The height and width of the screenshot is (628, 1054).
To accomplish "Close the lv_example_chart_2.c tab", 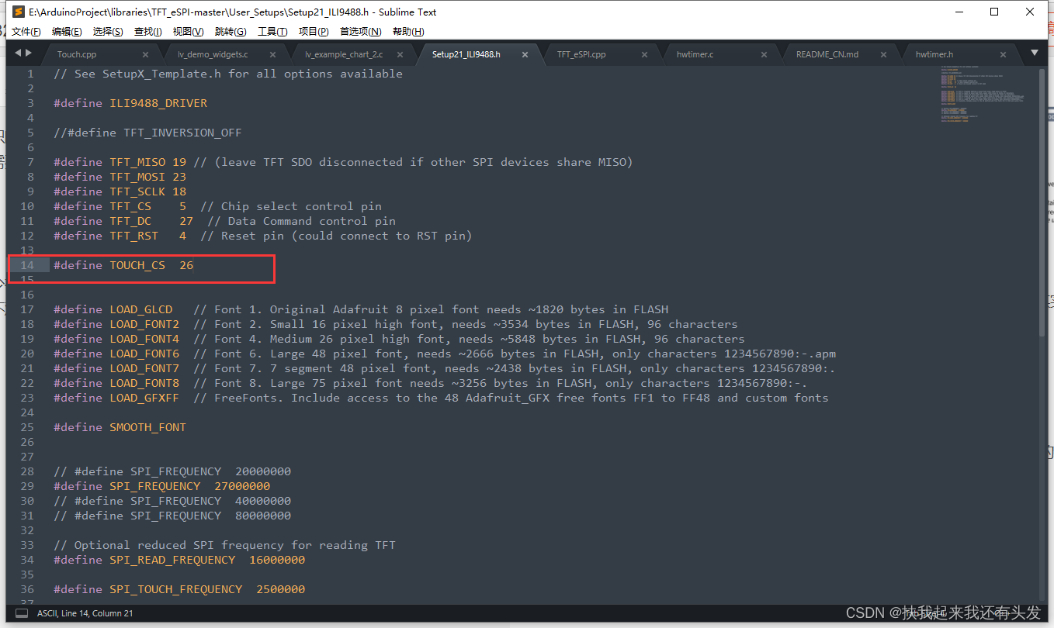I will (400, 55).
